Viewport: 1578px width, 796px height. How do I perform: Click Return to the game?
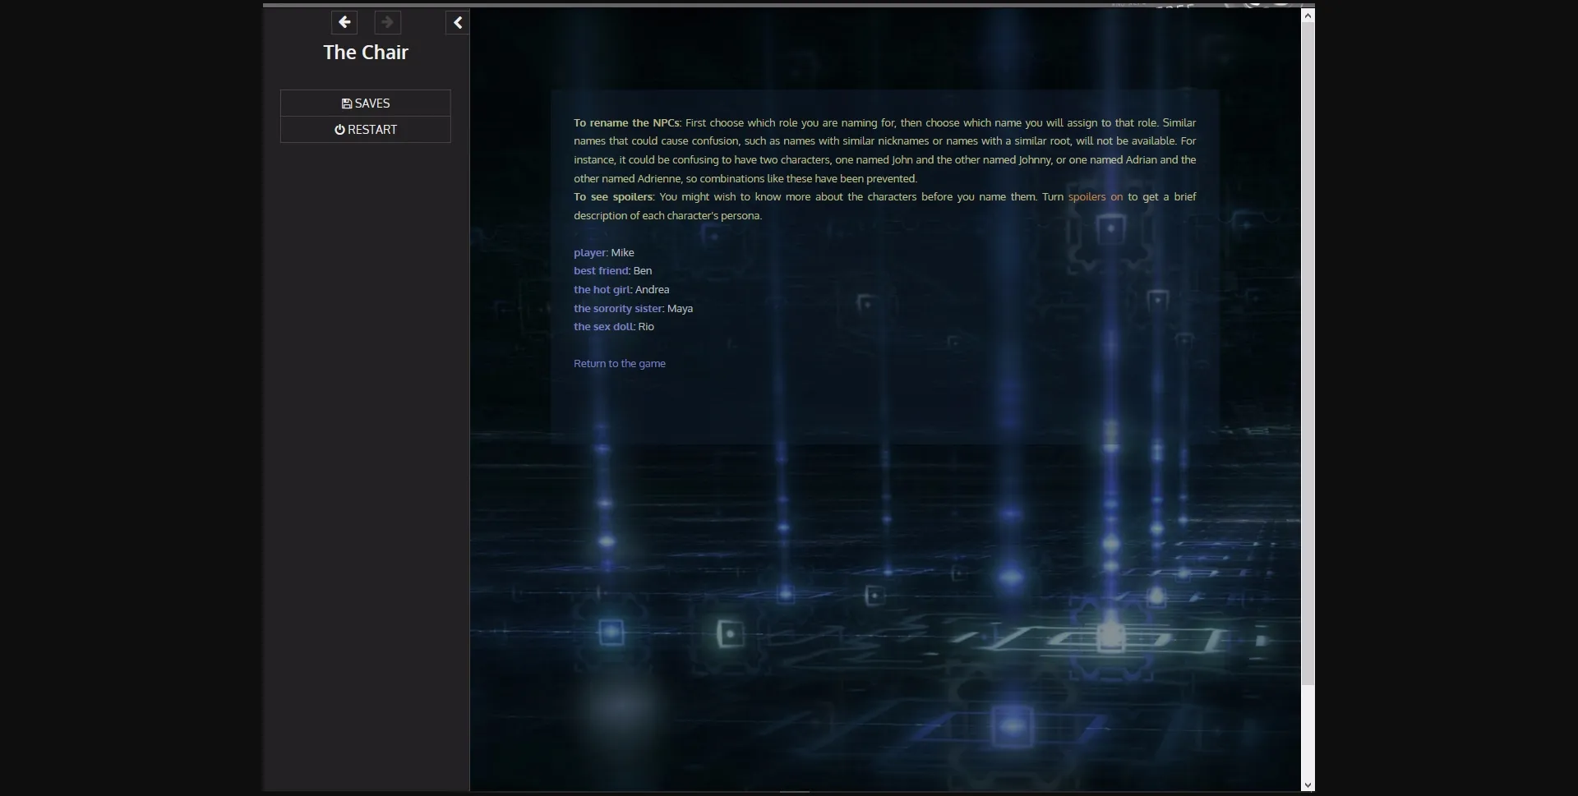pos(620,363)
